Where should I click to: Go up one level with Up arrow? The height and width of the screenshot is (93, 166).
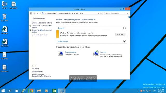click(x=40, y=13)
